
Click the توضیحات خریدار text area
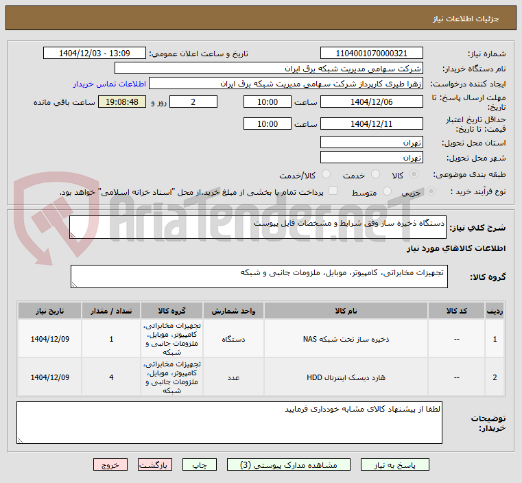229,423
